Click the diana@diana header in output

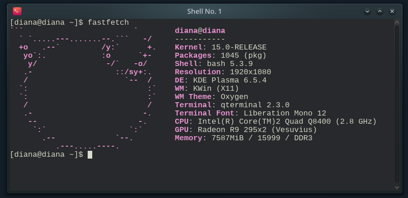(x=200, y=31)
